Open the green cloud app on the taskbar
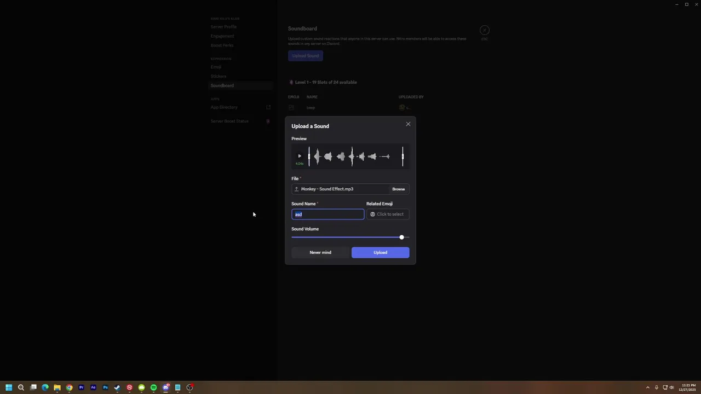701x394 pixels. point(141,387)
